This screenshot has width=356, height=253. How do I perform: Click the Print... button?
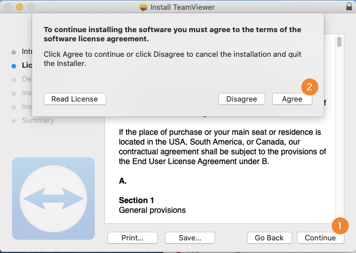coord(132,238)
